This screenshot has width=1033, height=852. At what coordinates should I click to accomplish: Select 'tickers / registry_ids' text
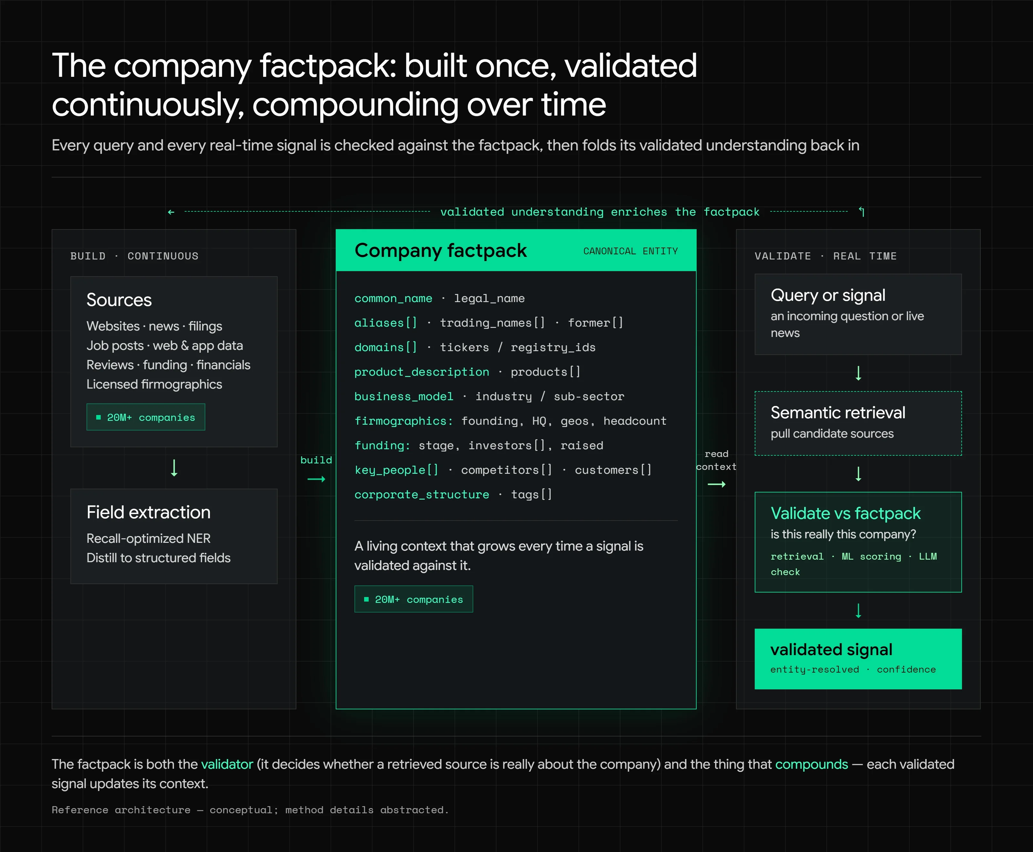[517, 348]
